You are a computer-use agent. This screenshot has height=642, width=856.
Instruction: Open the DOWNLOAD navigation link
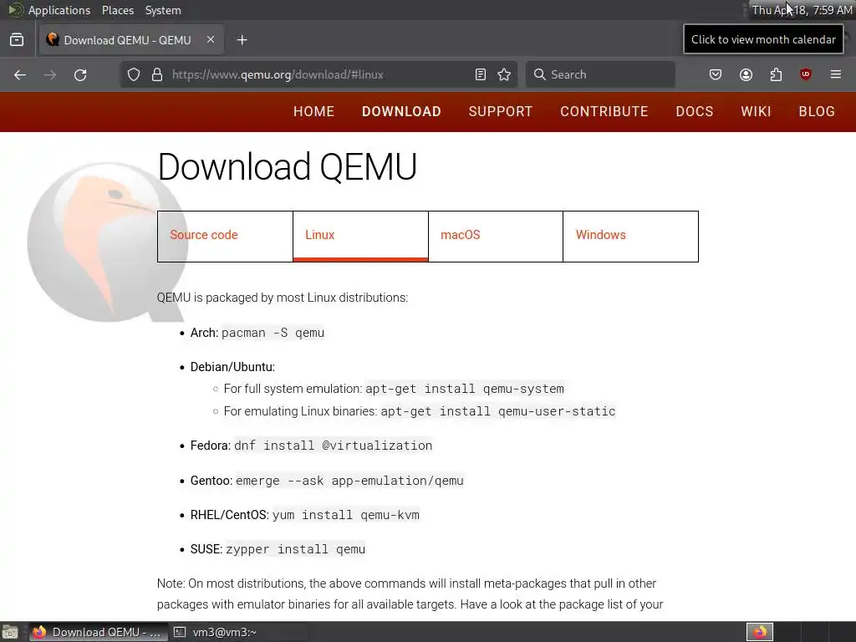click(x=401, y=111)
